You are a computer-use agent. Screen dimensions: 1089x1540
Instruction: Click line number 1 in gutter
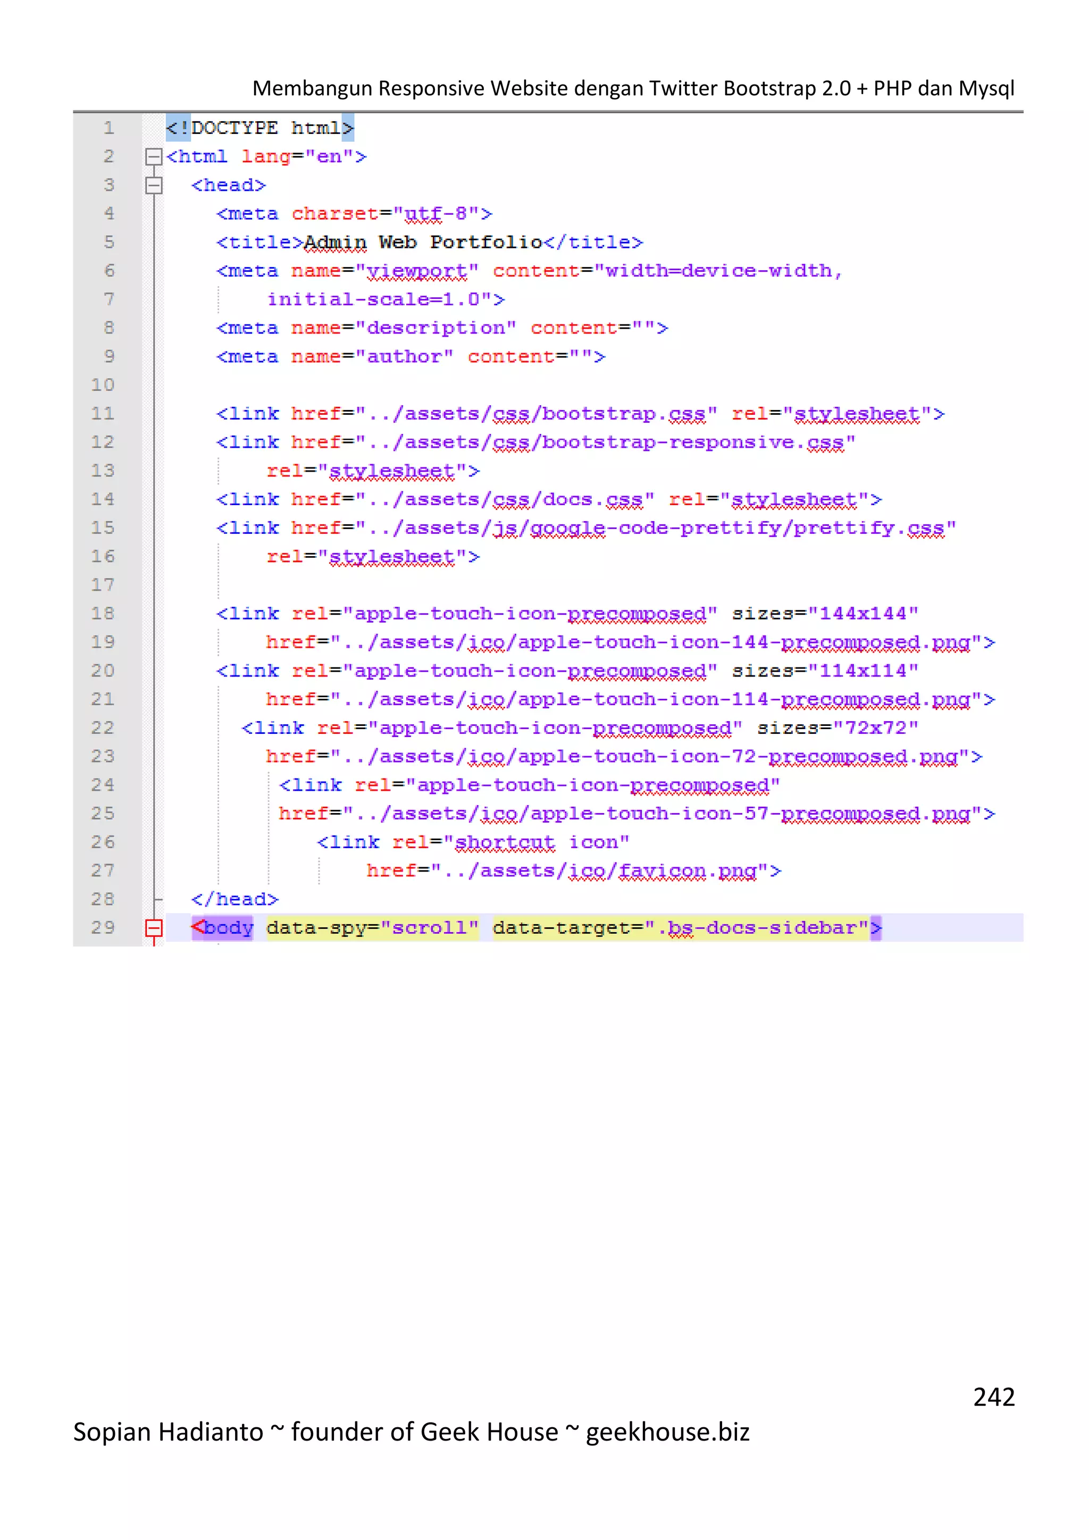coord(108,128)
